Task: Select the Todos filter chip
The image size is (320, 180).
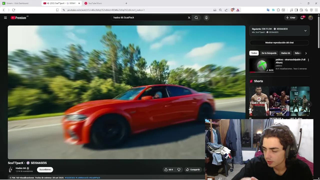Action: pyautogui.click(x=254, y=53)
